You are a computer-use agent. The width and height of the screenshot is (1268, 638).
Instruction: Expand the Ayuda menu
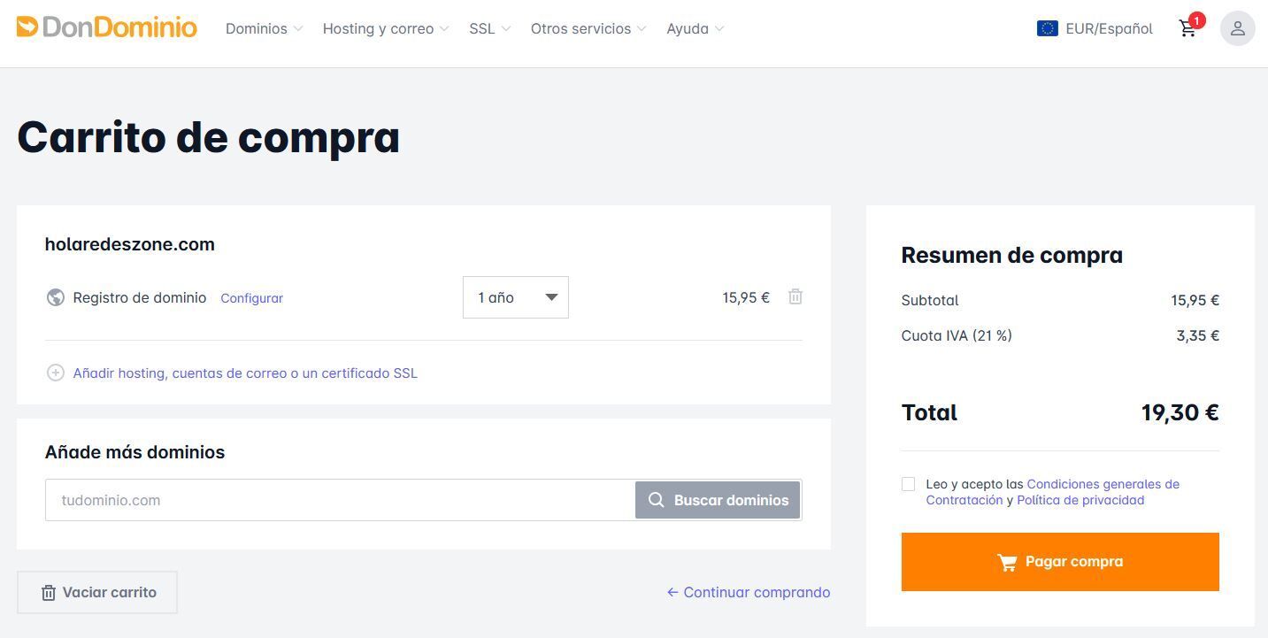695,28
